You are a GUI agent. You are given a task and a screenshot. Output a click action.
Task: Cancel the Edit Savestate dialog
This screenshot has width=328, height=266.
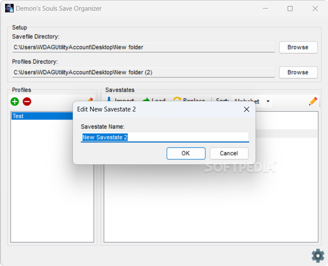coord(229,153)
